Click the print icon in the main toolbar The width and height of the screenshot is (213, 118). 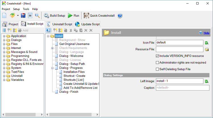point(30,16)
